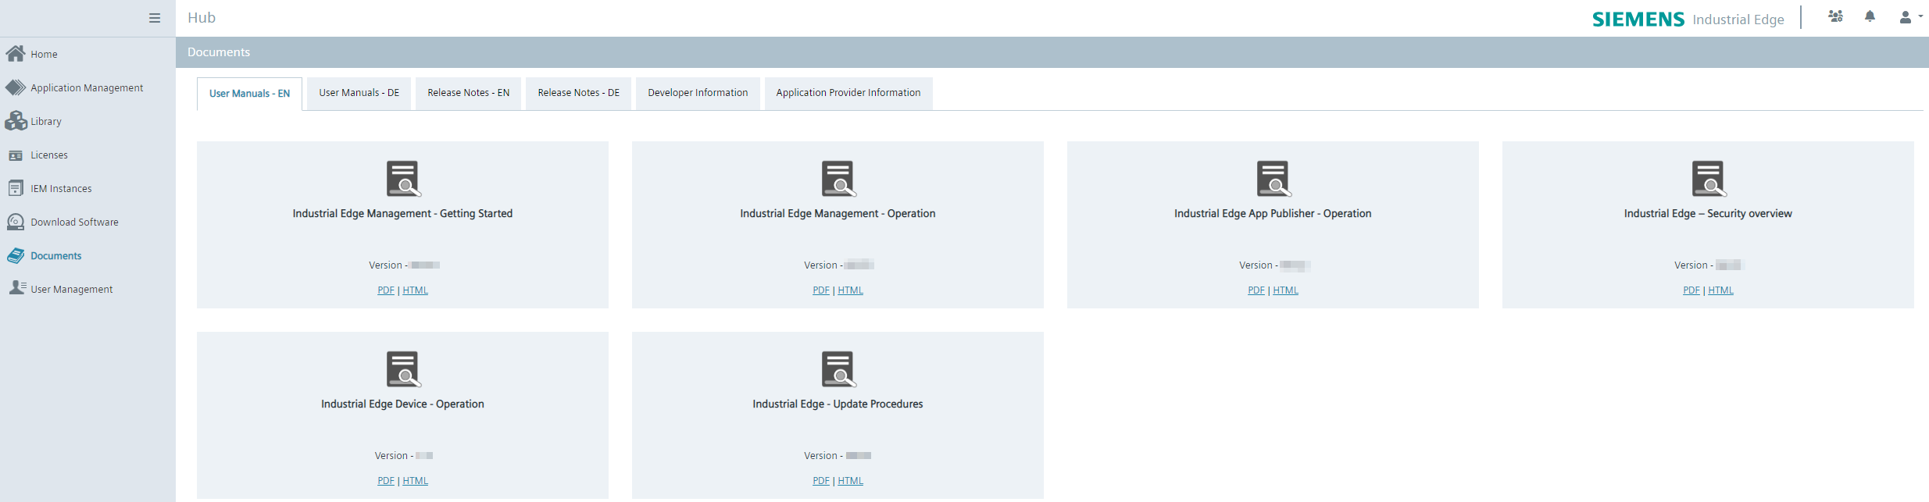The width and height of the screenshot is (1929, 502).
Task: Open HTML of Update Procedures
Action: coord(851,481)
